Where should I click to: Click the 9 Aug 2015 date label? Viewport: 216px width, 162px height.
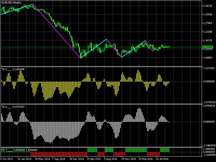pyautogui.click(x=111, y=159)
